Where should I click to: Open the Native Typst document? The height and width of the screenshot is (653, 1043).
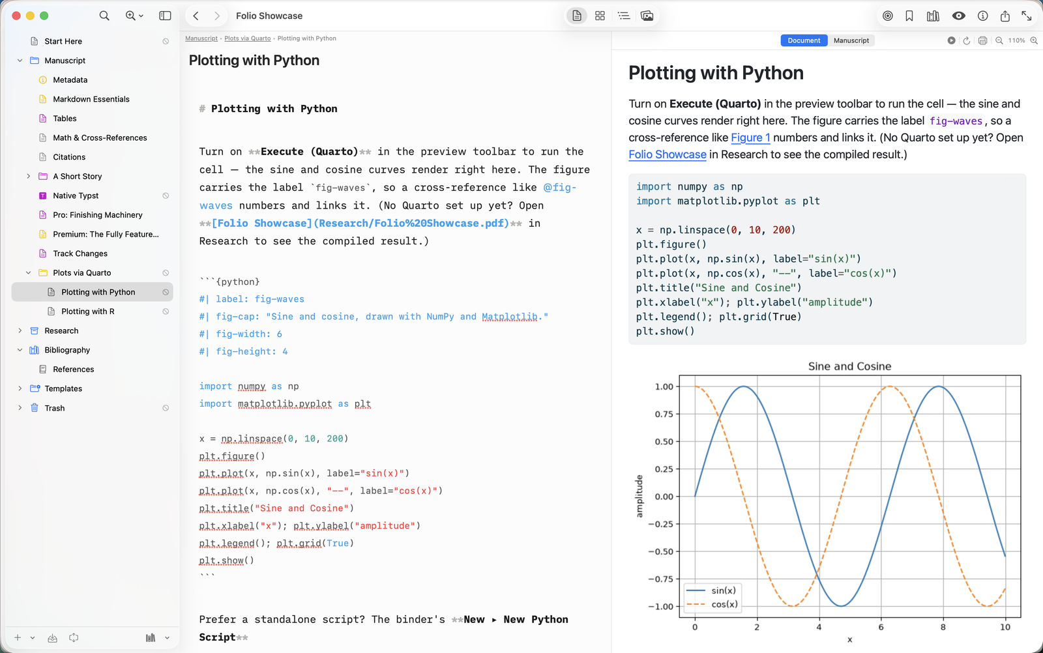pyautogui.click(x=76, y=196)
